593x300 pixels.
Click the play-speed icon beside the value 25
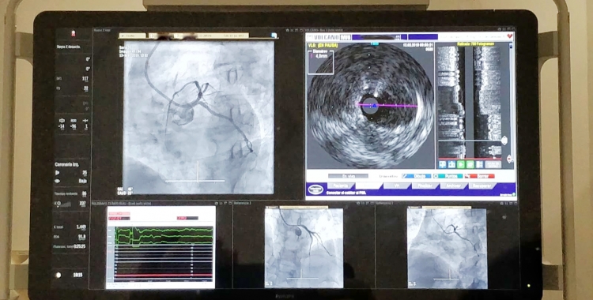tap(58, 173)
